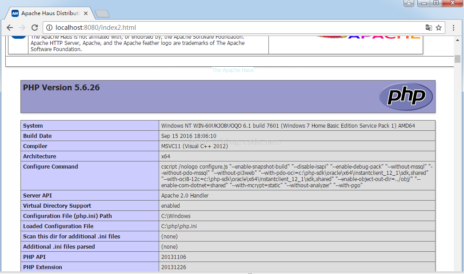Click MSVC11 (Visual C++ 2012) value
Screen dimensions: 464x274
[x=194, y=146]
